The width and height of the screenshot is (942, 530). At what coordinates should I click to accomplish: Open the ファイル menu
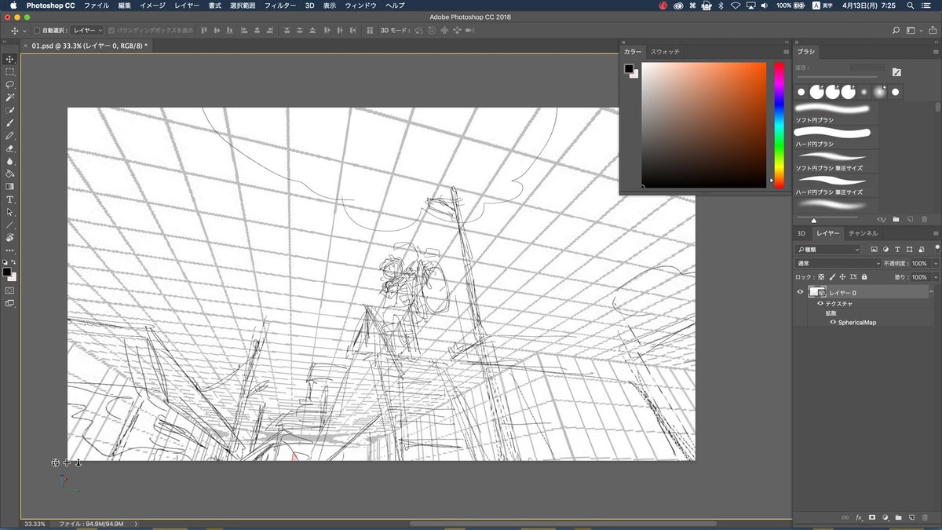tap(97, 5)
